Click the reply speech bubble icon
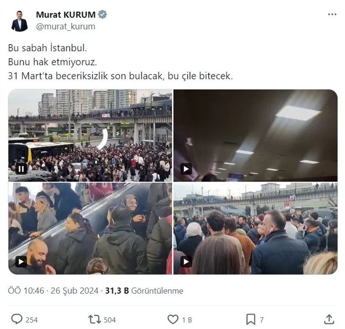Screen dimensions: 345x329 click(17, 319)
